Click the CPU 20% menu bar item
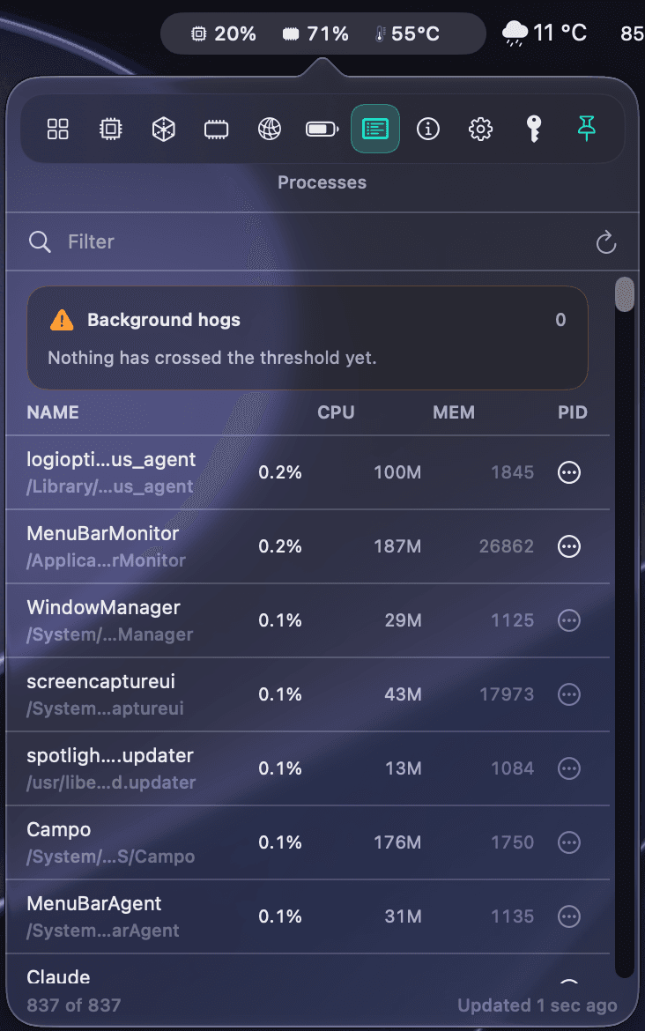This screenshot has height=1031, width=645. (224, 33)
